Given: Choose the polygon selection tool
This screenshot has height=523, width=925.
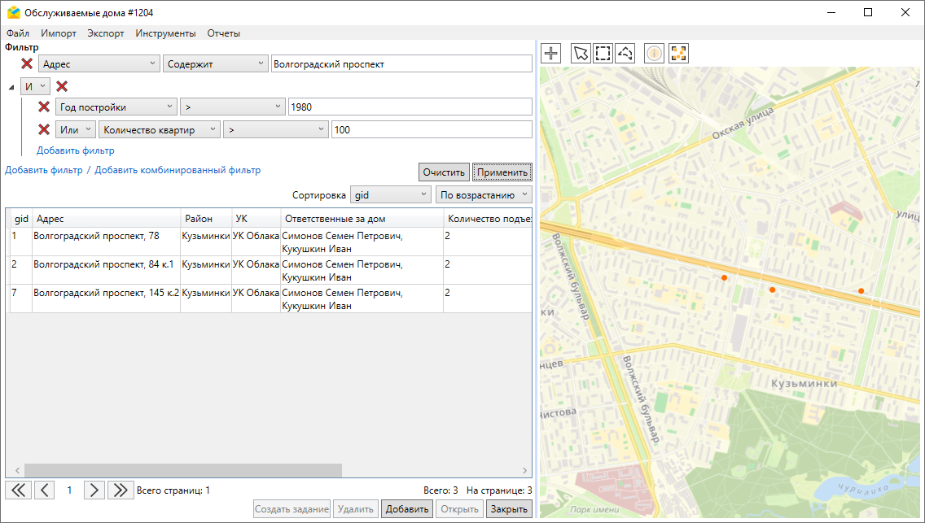Looking at the screenshot, I should 625,54.
